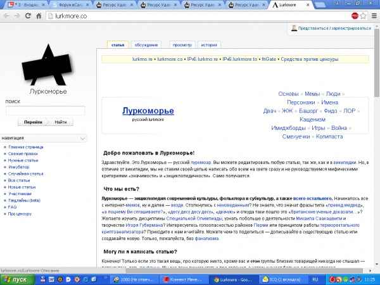
Task: Click the friGate link in banner
Action: pyautogui.click(x=269, y=59)
